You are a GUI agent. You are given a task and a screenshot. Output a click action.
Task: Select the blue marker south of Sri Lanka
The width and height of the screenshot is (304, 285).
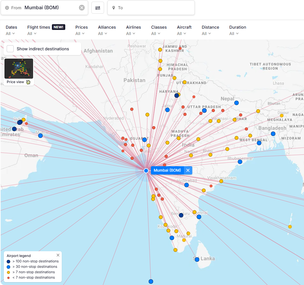click(x=151, y=281)
